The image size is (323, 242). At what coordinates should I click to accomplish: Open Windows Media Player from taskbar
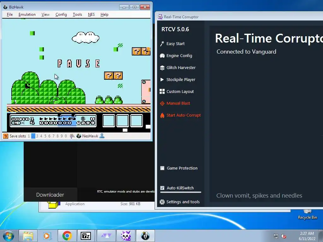pyautogui.click(x=47, y=236)
